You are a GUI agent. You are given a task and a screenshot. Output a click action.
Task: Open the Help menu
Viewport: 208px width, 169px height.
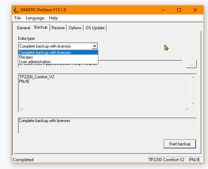pos(53,18)
